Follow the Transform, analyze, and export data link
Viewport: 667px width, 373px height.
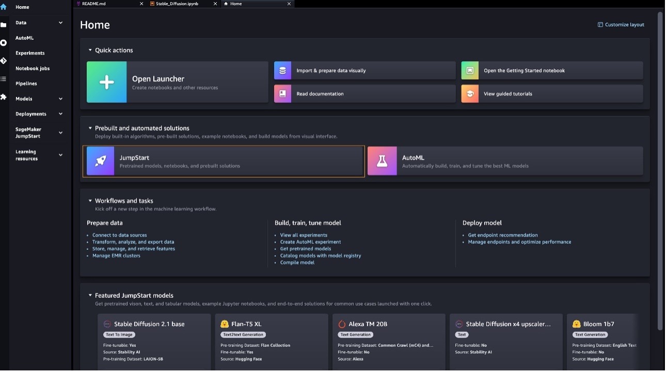click(x=133, y=242)
